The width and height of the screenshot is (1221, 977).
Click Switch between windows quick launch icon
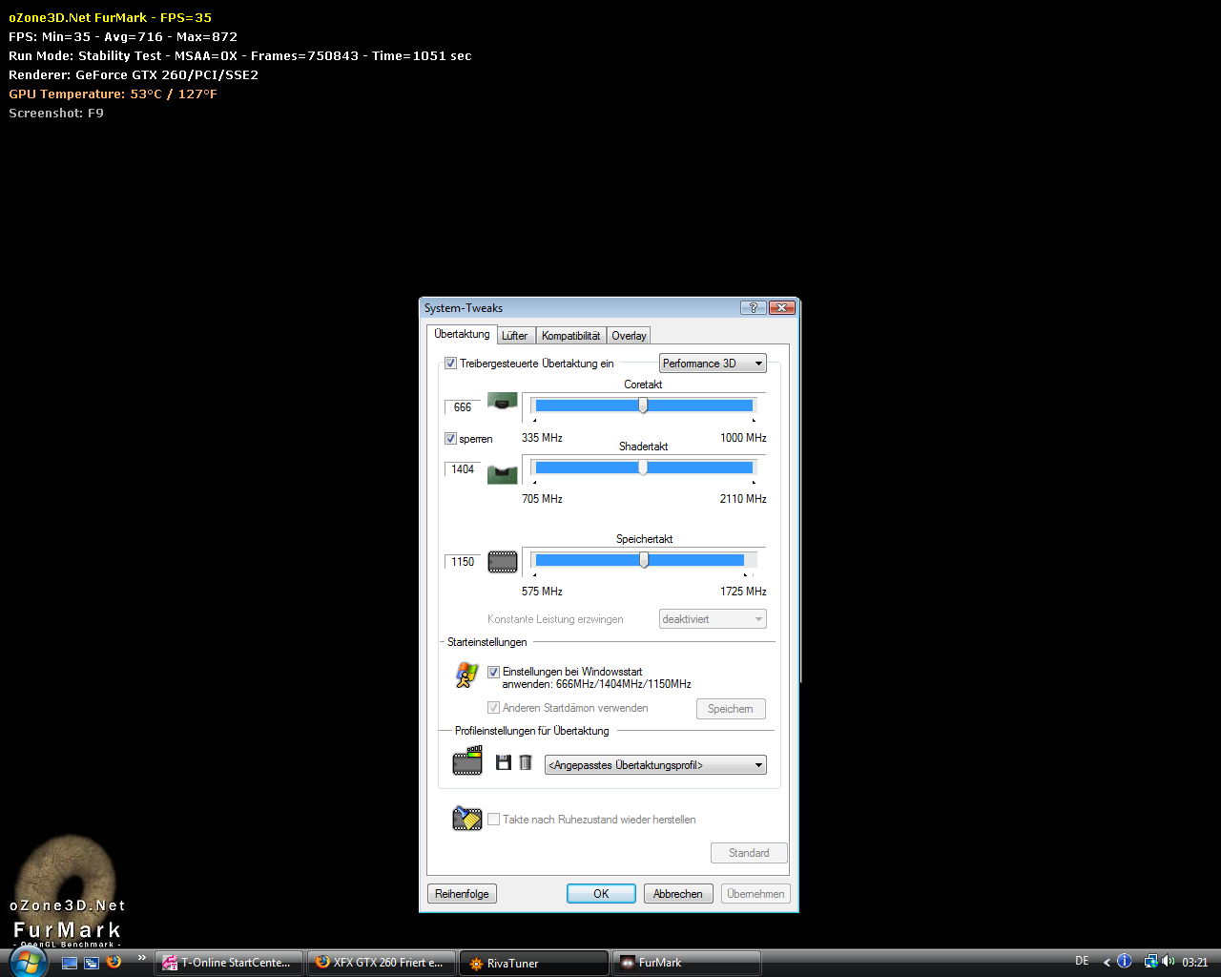tap(92, 963)
